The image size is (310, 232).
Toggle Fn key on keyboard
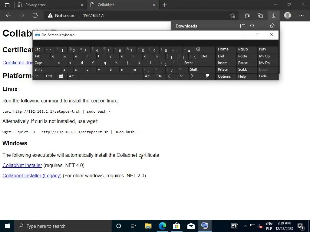pyautogui.click(x=38, y=76)
